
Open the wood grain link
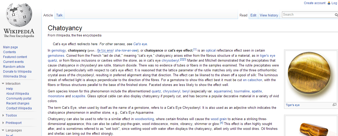coord(219,119)
